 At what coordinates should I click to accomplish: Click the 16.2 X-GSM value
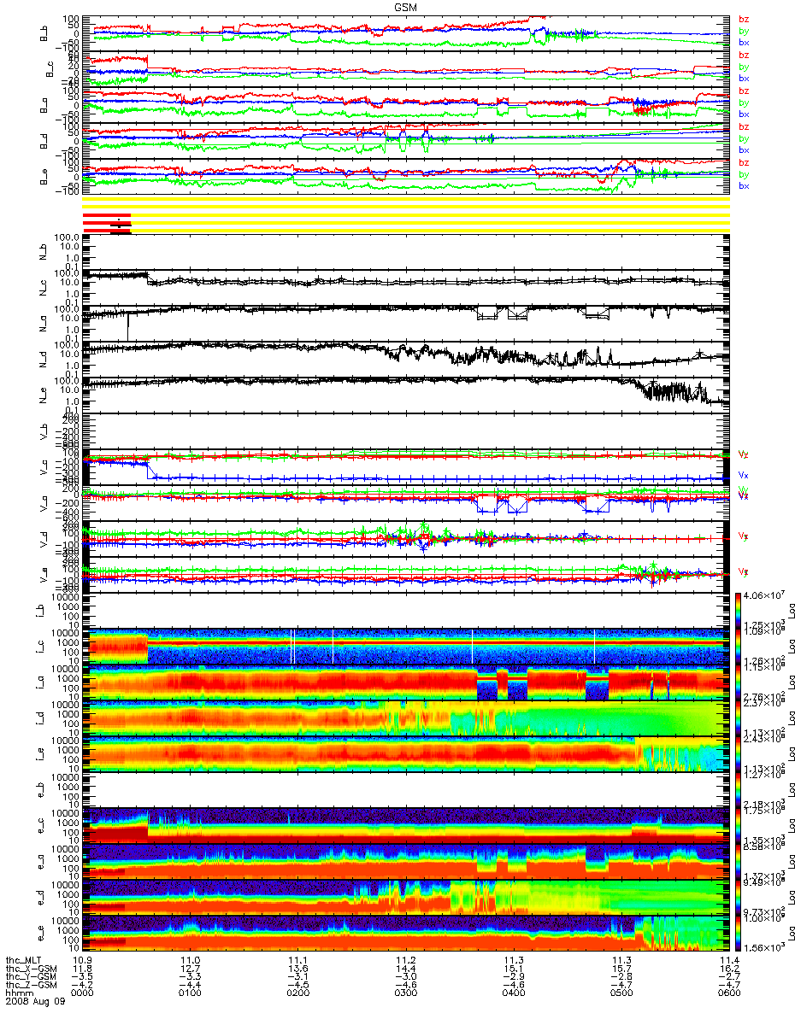pos(729,969)
